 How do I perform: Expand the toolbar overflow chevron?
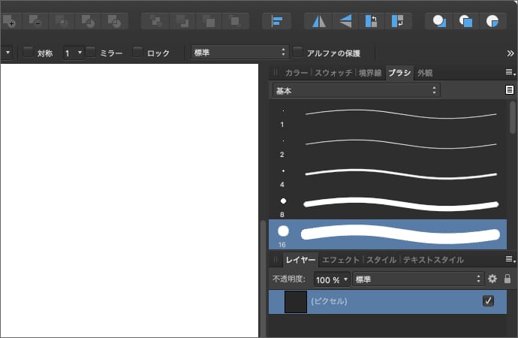pos(510,53)
